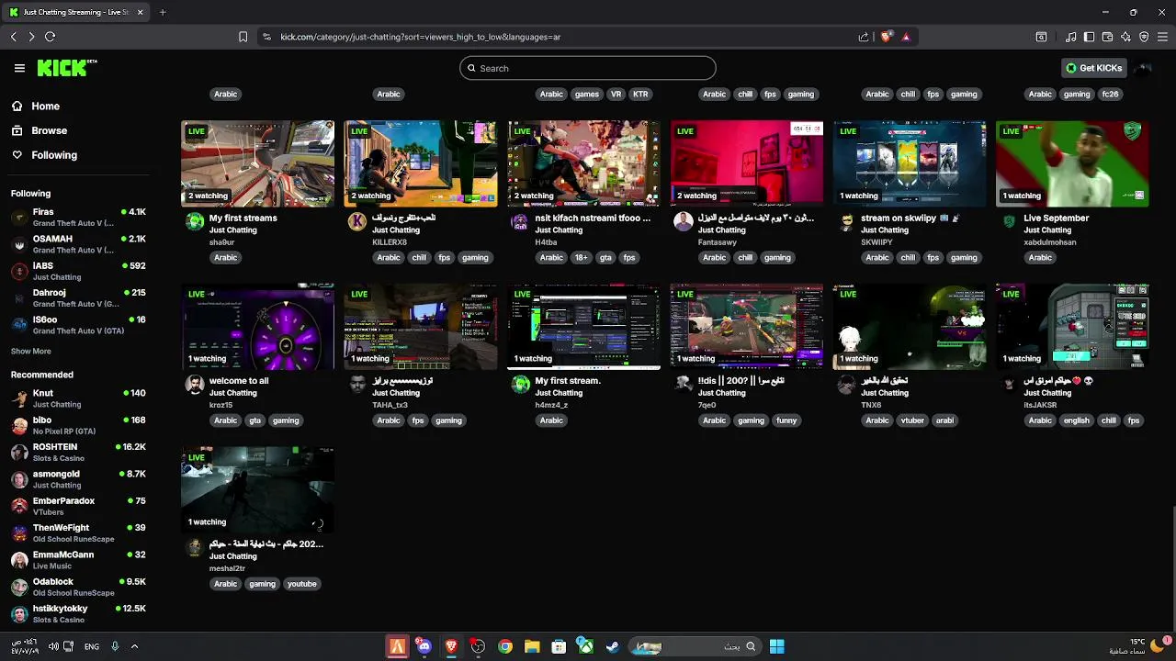Close the Just Chatting Streaming tab
The image size is (1176, 661).
pos(141,12)
